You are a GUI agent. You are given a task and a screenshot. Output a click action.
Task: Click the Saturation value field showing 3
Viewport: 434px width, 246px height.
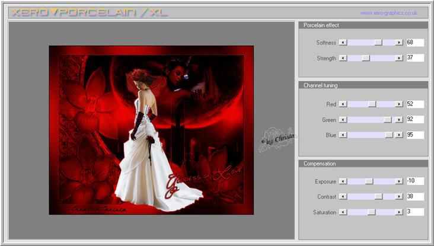[415, 212]
